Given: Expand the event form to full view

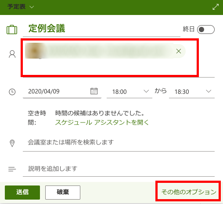Looking at the screenshot, I should 216,7.
